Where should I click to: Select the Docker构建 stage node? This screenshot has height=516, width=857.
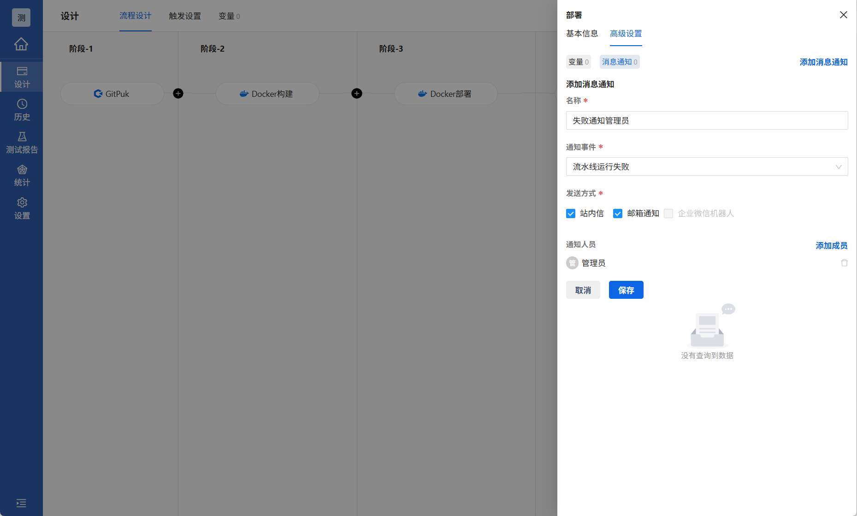point(267,94)
